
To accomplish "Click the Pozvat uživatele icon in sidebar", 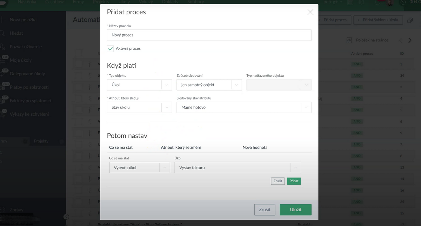I will point(2,47).
